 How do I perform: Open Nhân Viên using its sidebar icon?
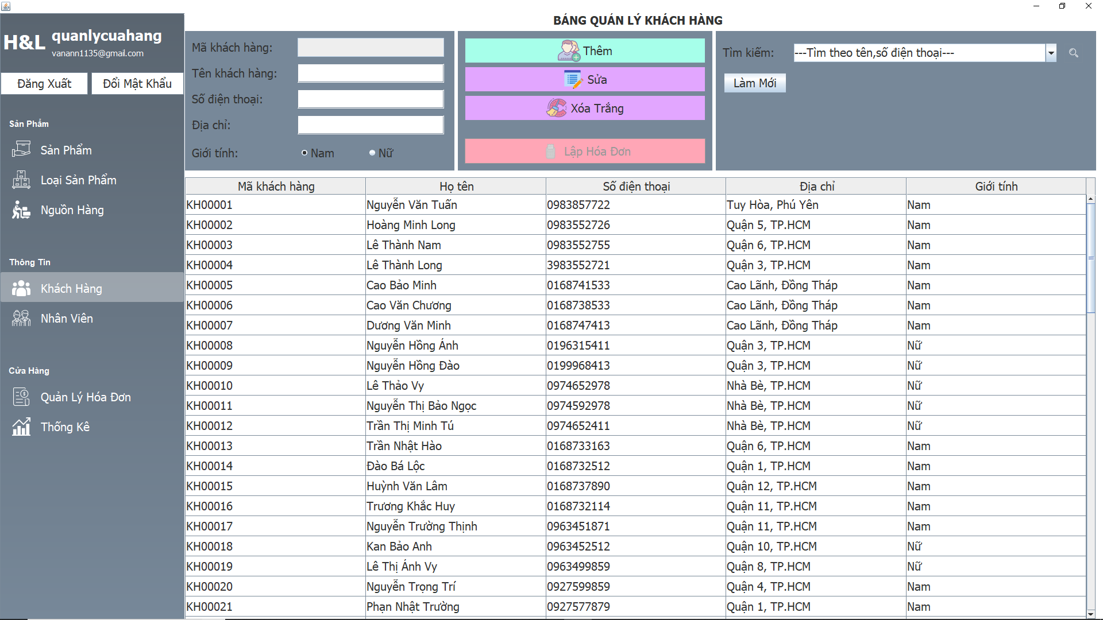21,318
